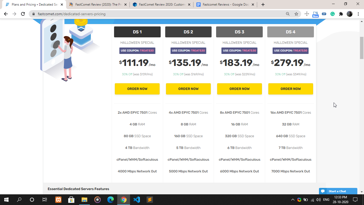Open the Windows Start menu
This screenshot has width=364, height=205.
pyautogui.click(x=6, y=200)
